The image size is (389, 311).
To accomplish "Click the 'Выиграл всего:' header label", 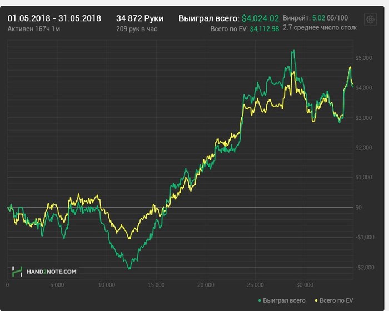I will [x=209, y=18].
